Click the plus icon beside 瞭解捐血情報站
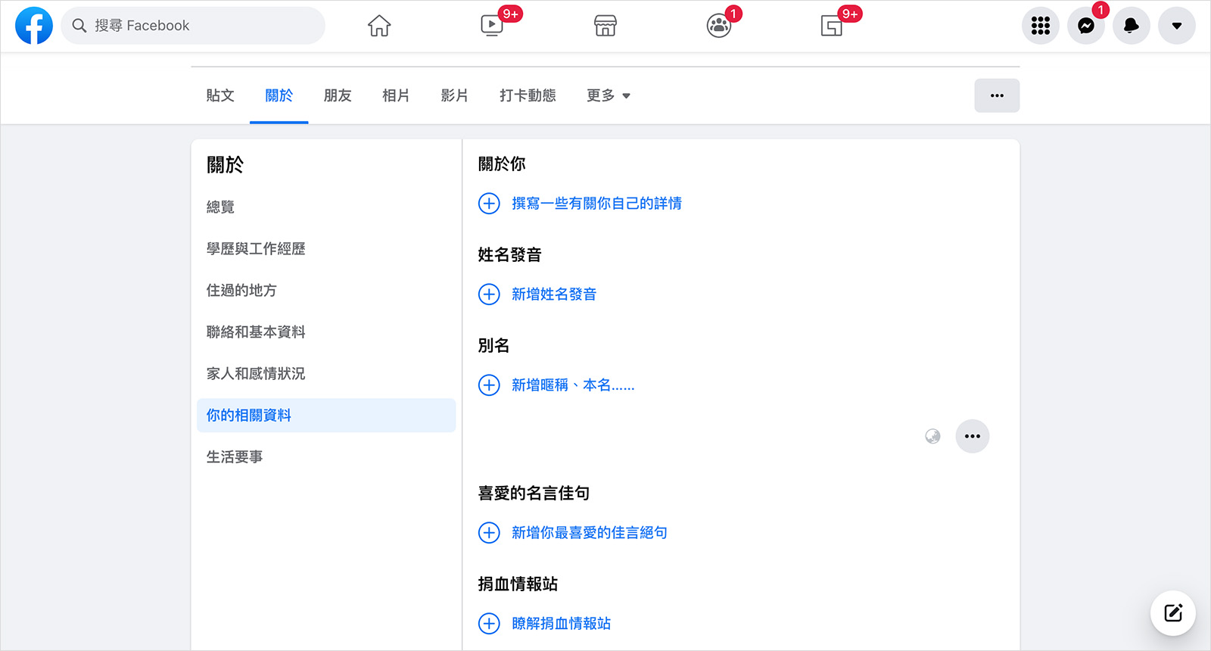Screen dimensions: 1211x651 point(489,623)
